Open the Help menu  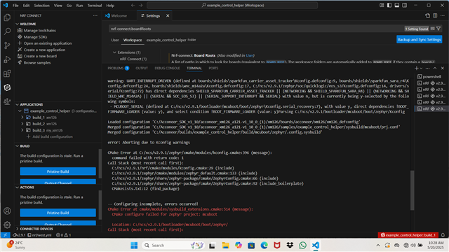(110, 6)
